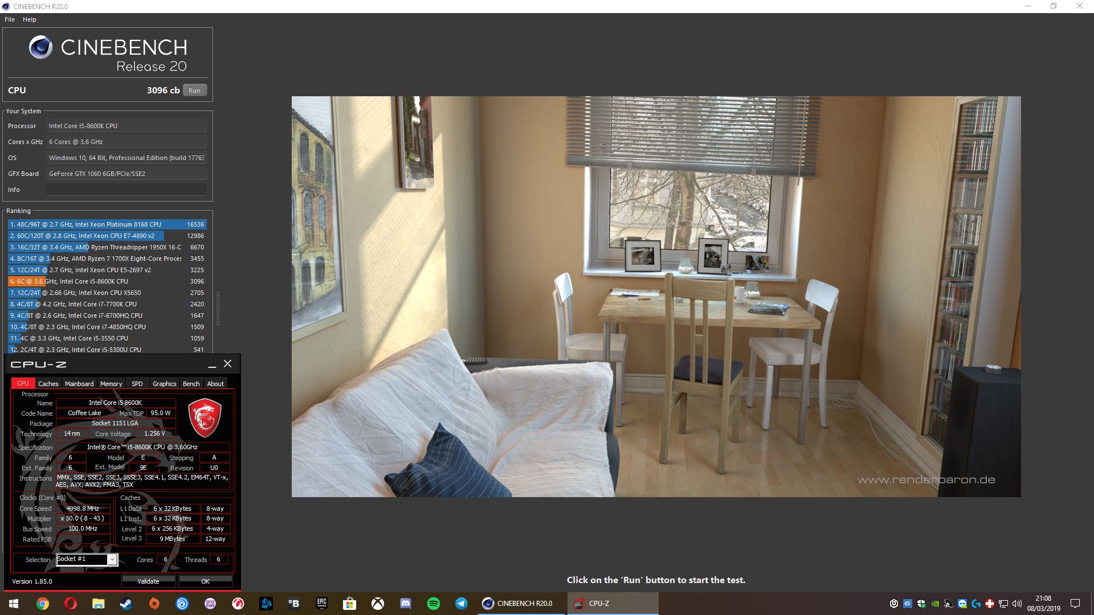Click the CPU-Z taskbar button
Viewport: 1094px width, 615px height.
[613, 604]
